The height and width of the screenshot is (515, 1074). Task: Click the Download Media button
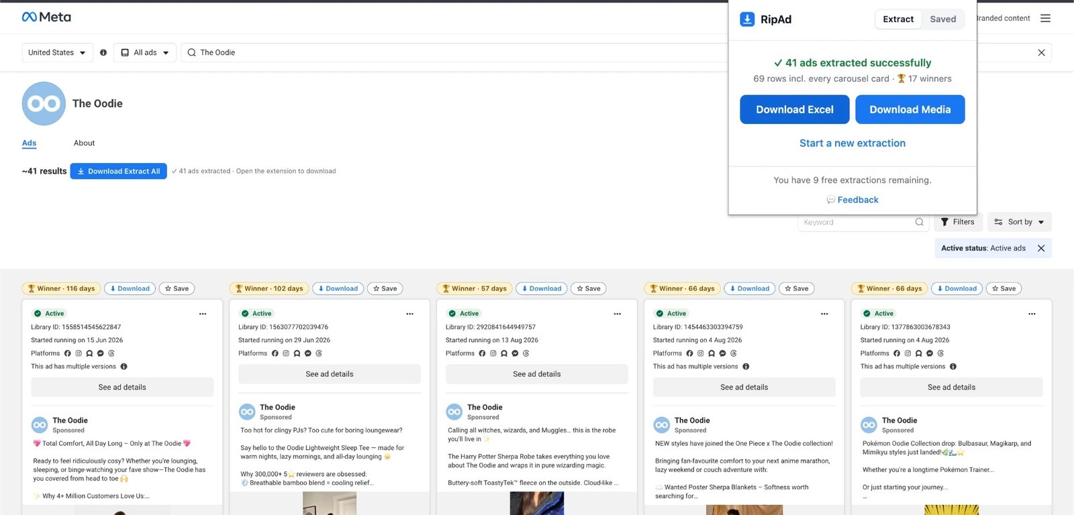910,109
